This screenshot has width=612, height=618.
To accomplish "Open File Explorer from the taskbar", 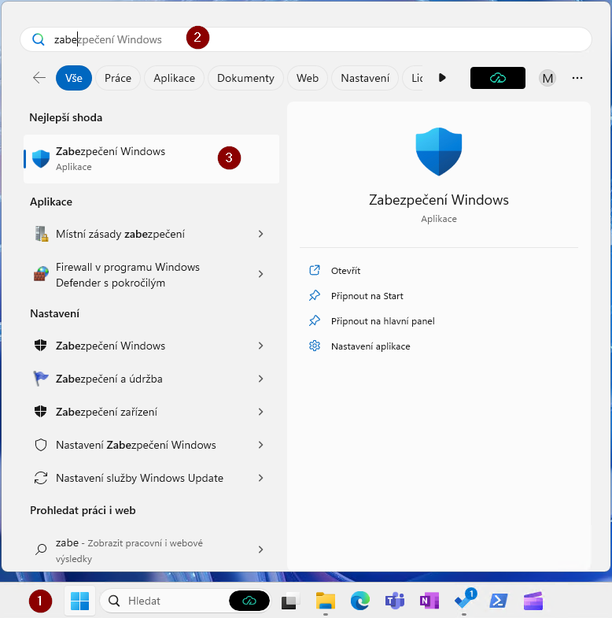I will point(326,601).
